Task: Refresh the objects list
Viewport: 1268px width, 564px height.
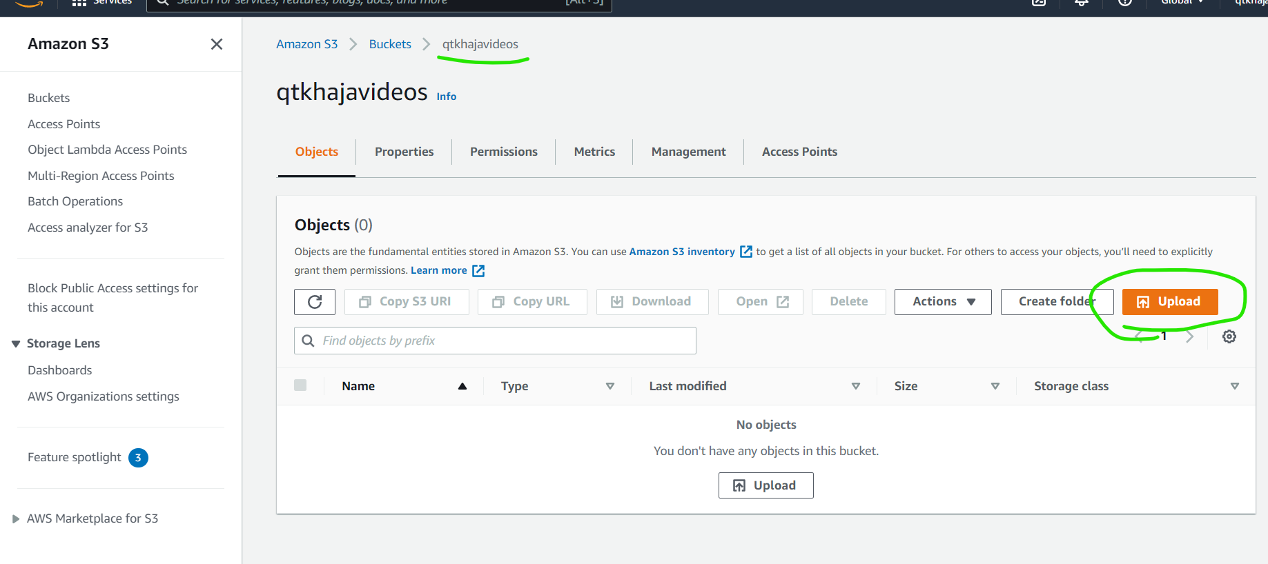Action: [315, 302]
